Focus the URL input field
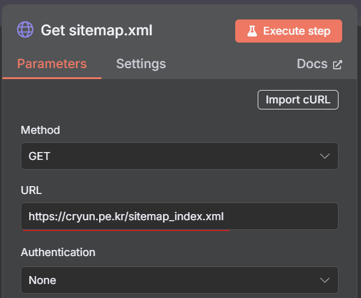The image size is (361, 298). tap(179, 216)
